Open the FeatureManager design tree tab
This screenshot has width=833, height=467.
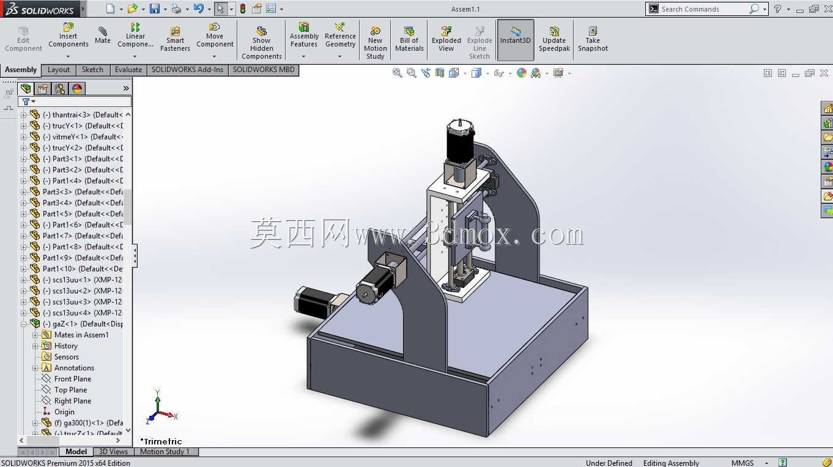pyautogui.click(x=26, y=89)
